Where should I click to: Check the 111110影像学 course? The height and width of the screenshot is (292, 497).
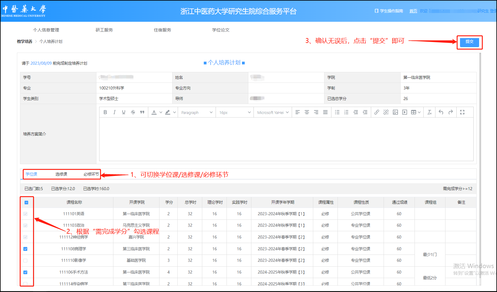pos(25,261)
